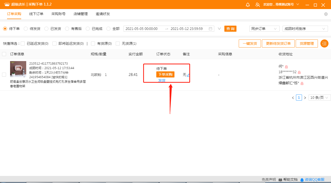
Task: Click the pencil edit icon beside remark
Action: [188, 75]
